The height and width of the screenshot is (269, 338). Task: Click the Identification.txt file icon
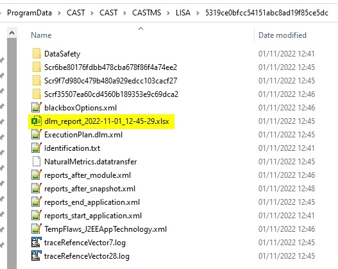coord(37,148)
